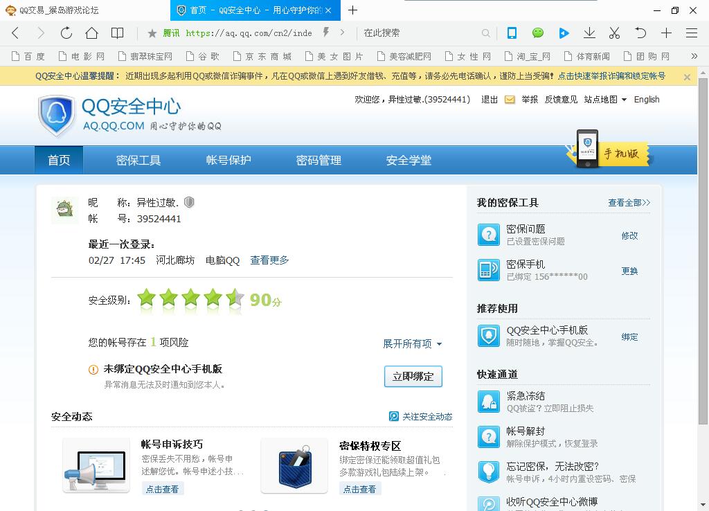Open the browser home page icon
The image size is (709, 511).
(92, 33)
